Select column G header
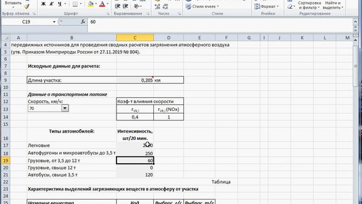The height and width of the screenshot is (204, 362). (249, 38)
